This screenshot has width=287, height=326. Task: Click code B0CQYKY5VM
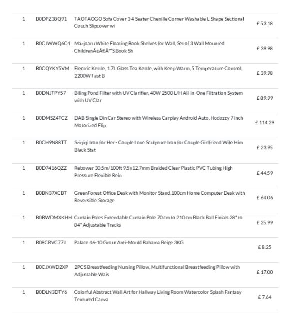point(52,68)
